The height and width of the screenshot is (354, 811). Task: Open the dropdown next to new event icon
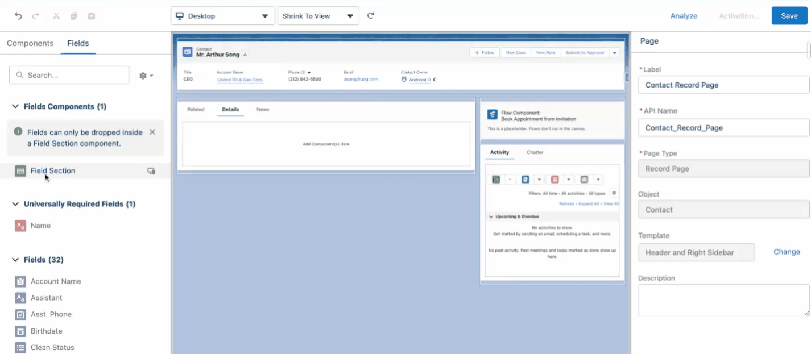click(569, 180)
